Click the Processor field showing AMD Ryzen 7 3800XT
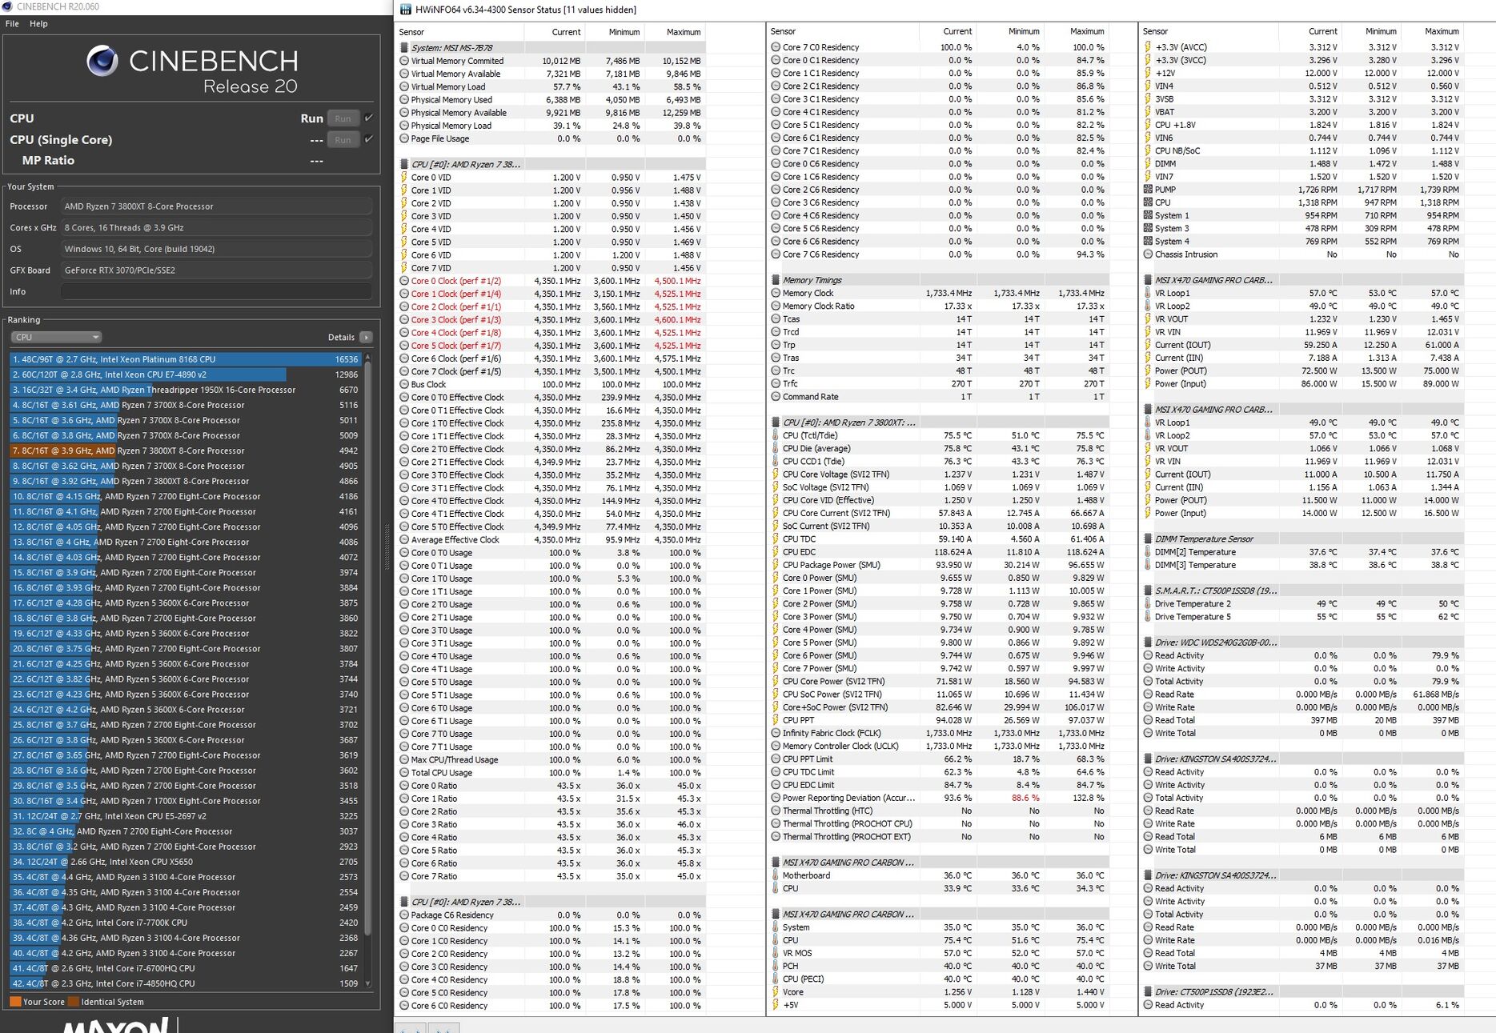The image size is (1496, 1033). click(217, 206)
